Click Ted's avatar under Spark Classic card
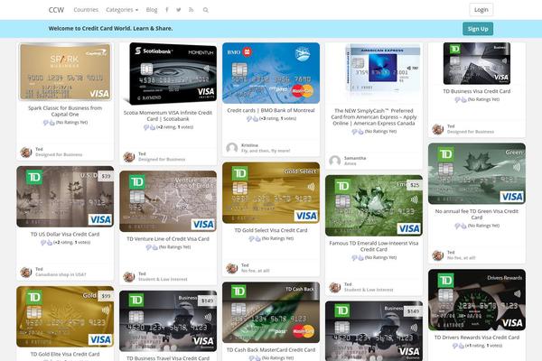The image size is (542, 361). click(26, 152)
